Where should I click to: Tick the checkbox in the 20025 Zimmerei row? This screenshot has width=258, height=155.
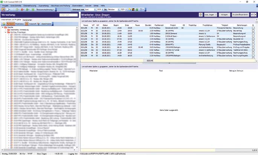pyautogui.click(x=253, y=33)
